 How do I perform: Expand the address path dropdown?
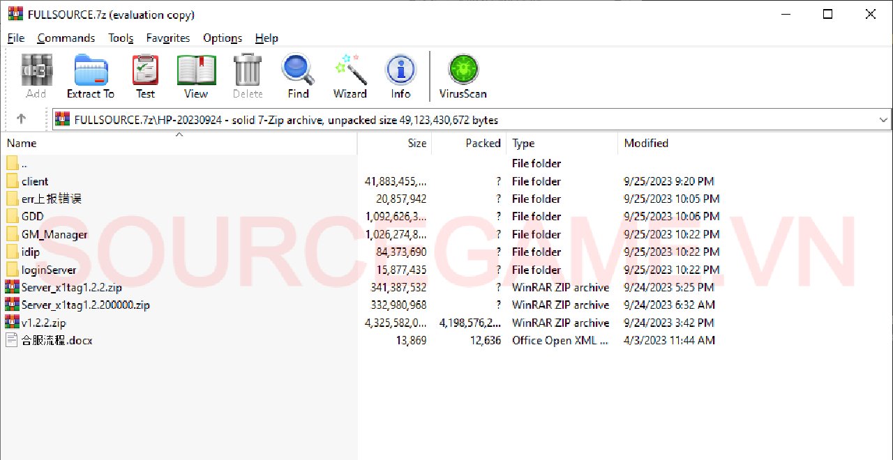883,120
